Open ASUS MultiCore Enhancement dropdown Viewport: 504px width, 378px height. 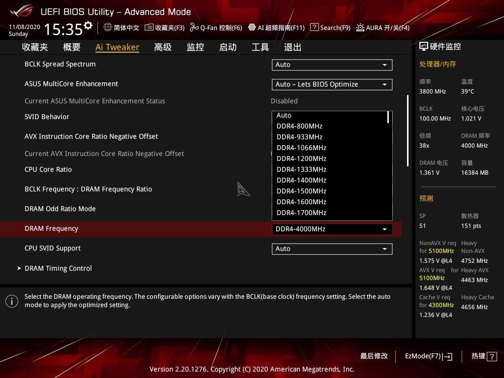[x=332, y=84]
